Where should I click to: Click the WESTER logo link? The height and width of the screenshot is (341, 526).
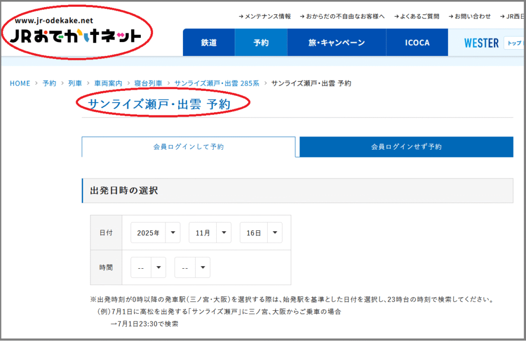[x=481, y=43]
